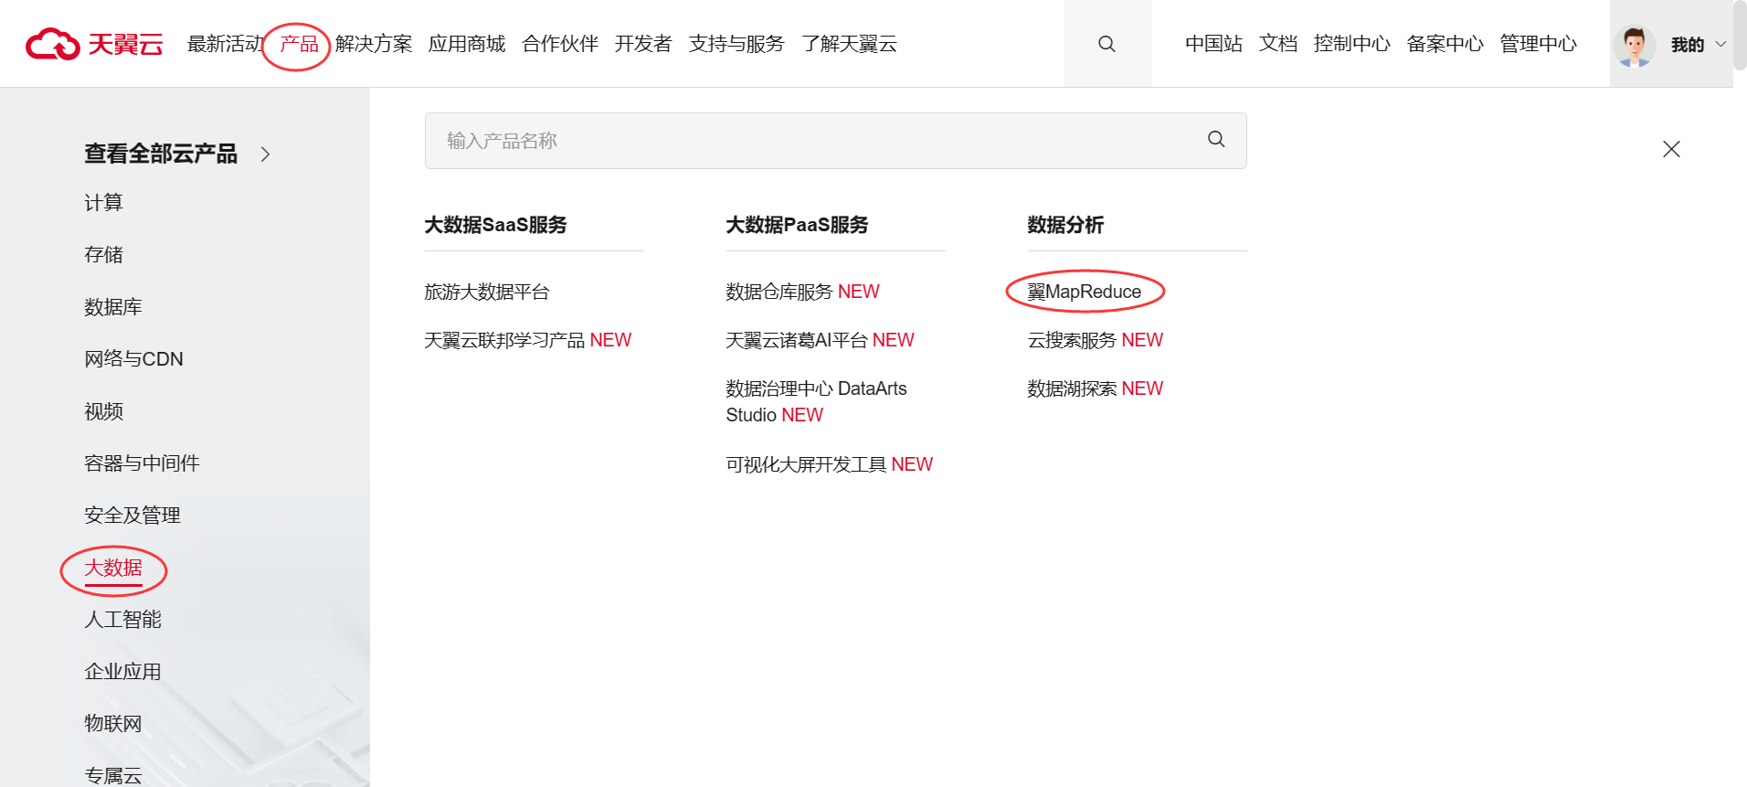Open the 产品 menu
The height and width of the screenshot is (787, 1747).
tap(300, 44)
